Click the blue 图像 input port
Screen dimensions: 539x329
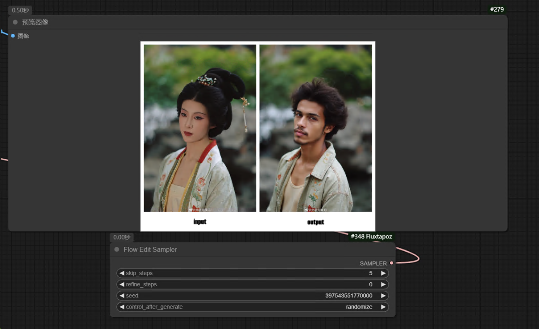13,36
